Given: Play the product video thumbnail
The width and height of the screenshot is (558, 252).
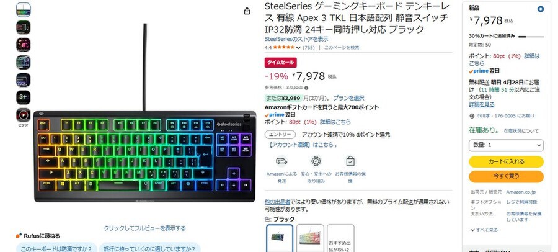Looking at the screenshot, I should coord(23,115).
